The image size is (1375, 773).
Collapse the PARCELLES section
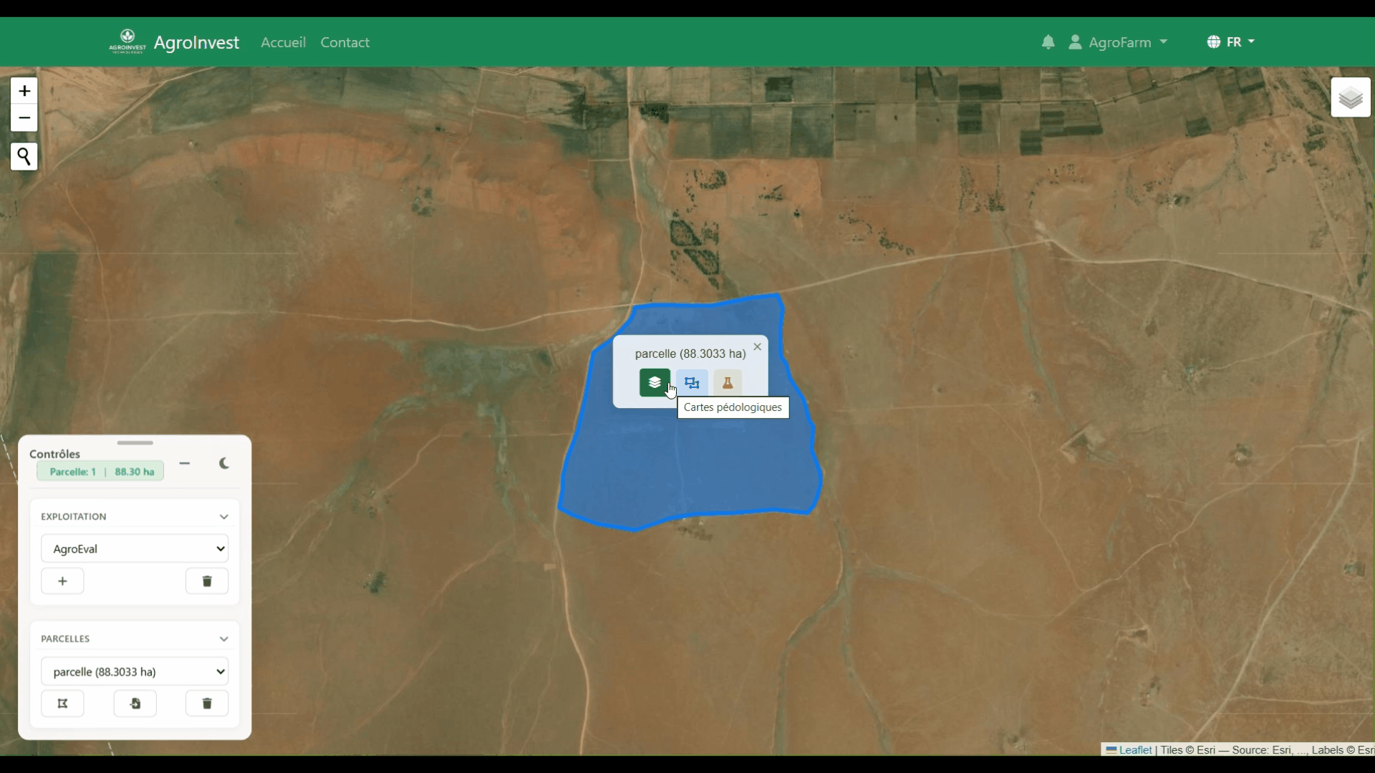pyautogui.click(x=223, y=639)
